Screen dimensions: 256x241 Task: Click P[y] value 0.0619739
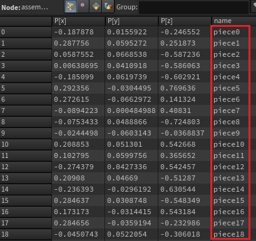pos(127,77)
